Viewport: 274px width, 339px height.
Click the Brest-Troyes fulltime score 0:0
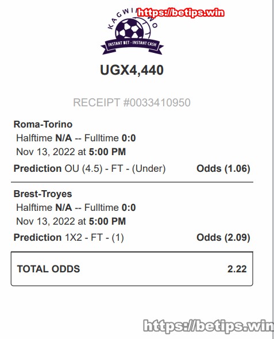coord(129,207)
